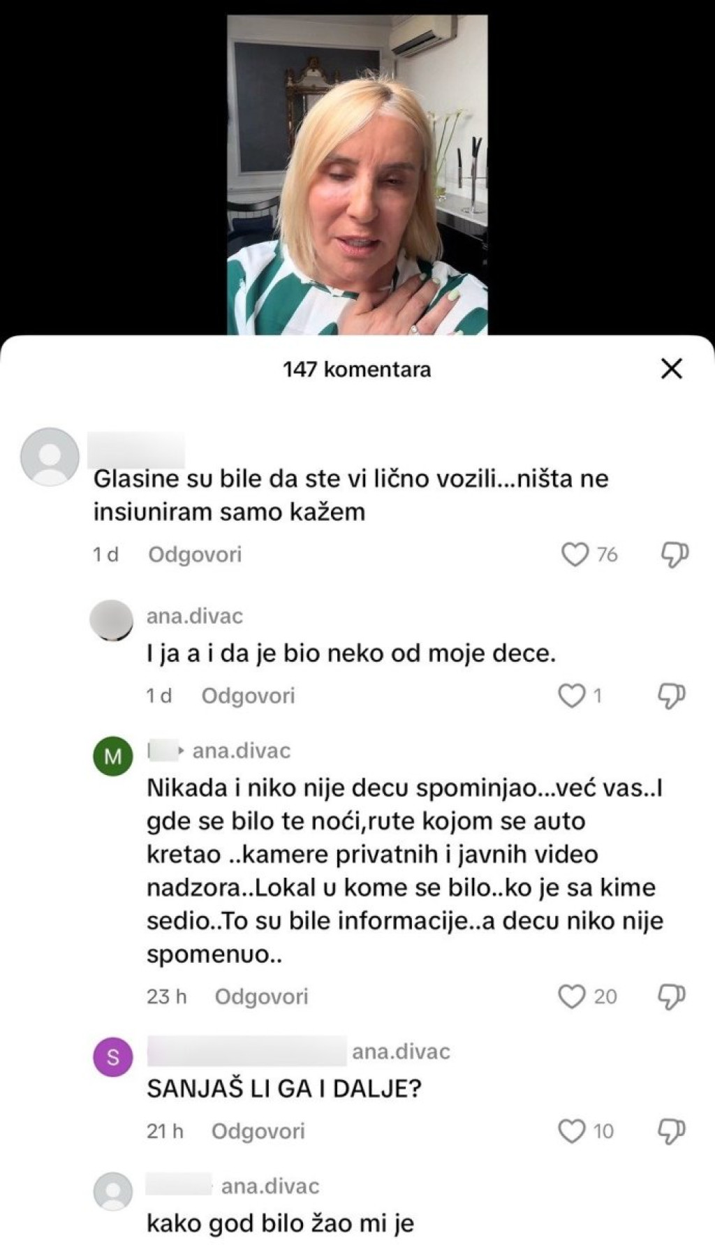Screen dimensions: 715x1245
Task: Open the ana.divac mention in the 'SANJAŠ' reply
Action: (401, 1052)
